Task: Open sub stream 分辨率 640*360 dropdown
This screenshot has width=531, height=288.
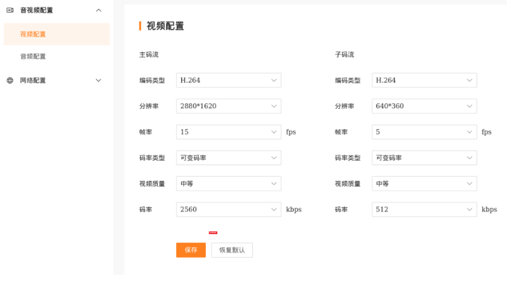Action: pyautogui.click(x=424, y=106)
